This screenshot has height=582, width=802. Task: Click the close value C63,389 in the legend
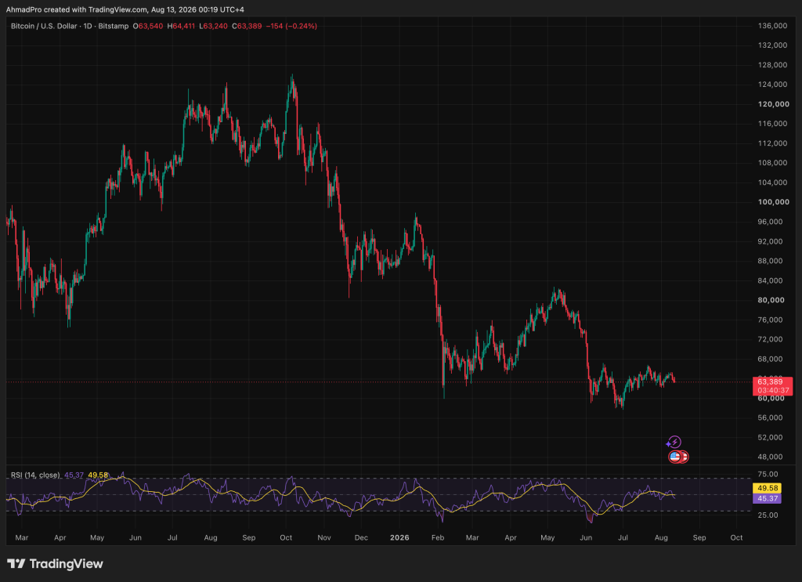(x=247, y=26)
